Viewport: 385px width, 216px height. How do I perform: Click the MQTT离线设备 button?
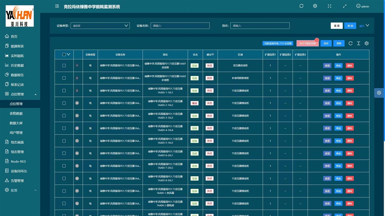click(x=307, y=44)
